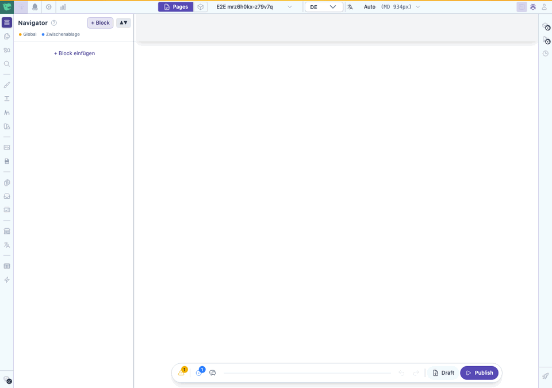Open the lightning bolt actions icon
Image resolution: width=552 pixels, height=388 pixels.
[7, 280]
